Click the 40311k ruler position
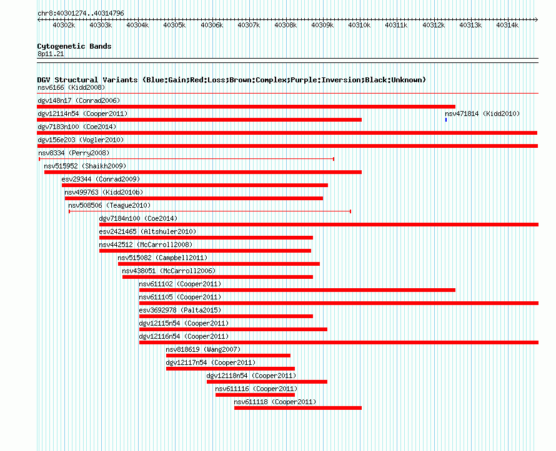 pos(397,25)
